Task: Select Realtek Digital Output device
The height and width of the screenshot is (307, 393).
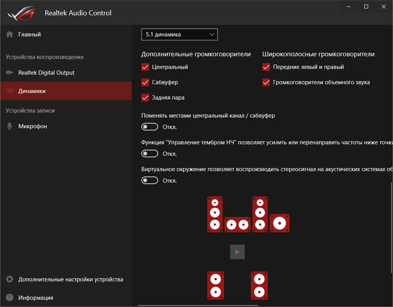Action: [46, 73]
